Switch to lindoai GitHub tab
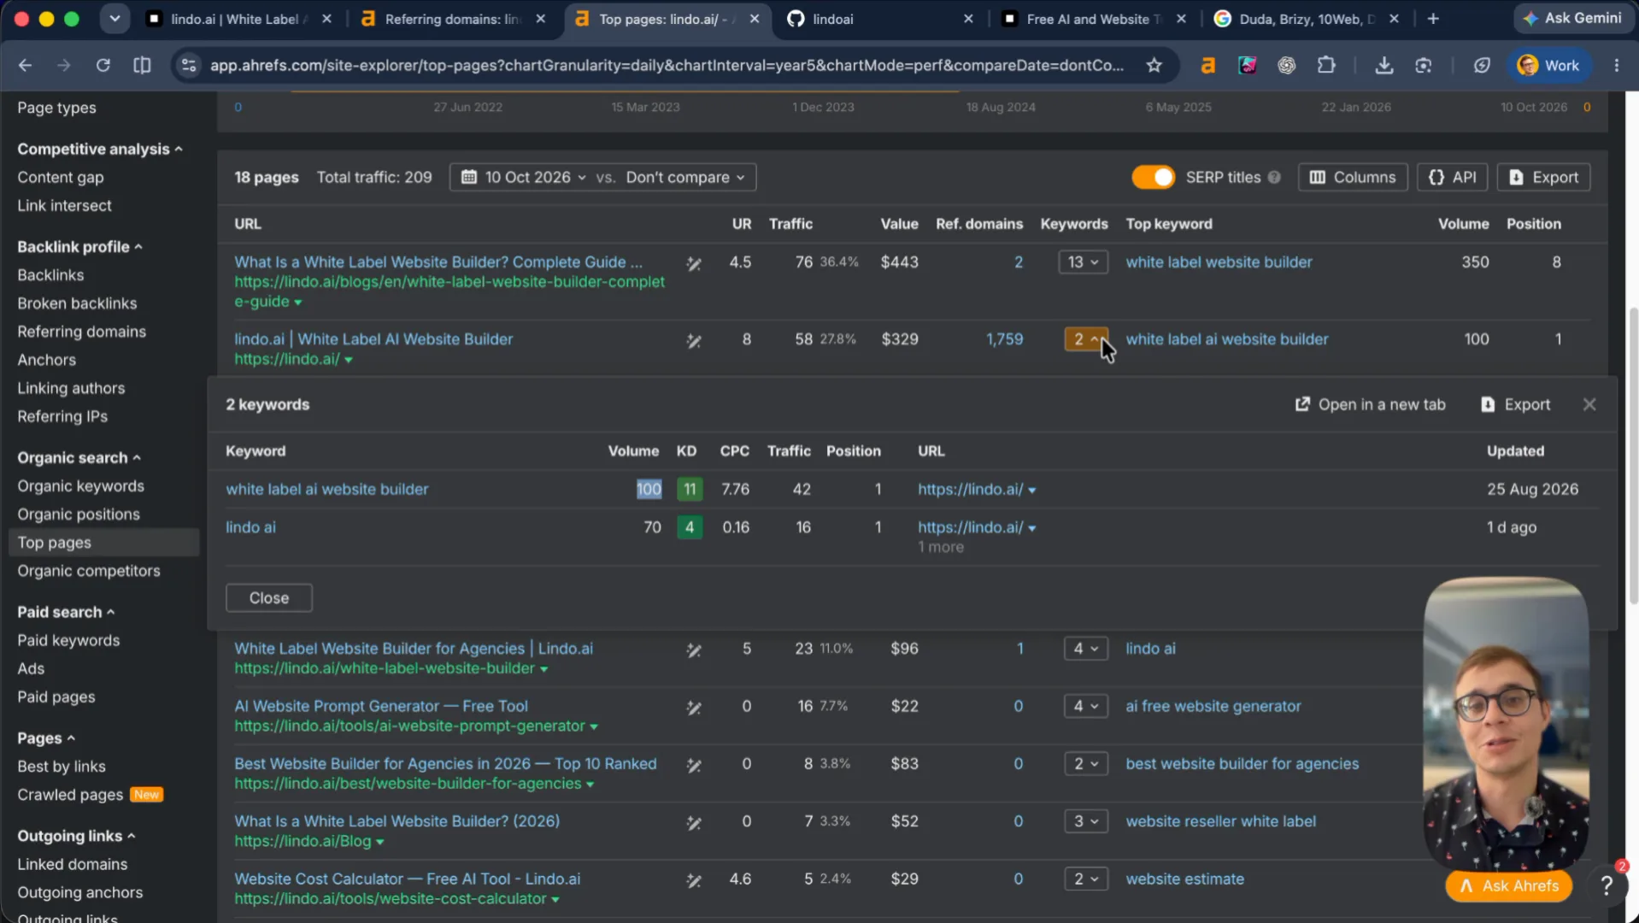This screenshot has width=1639, height=923. (880, 19)
